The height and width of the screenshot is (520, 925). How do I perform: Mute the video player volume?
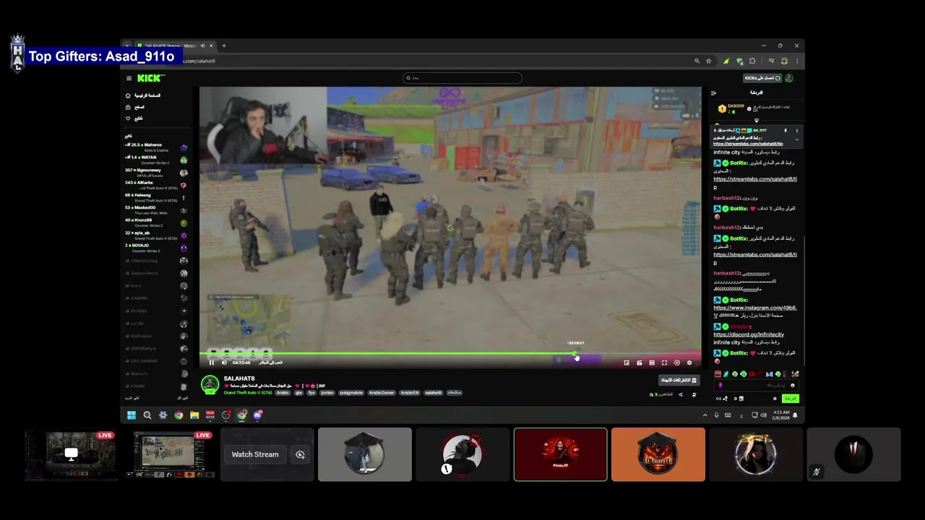point(224,363)
